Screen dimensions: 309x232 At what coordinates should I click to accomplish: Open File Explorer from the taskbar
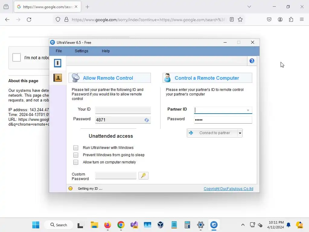point(94,225)
